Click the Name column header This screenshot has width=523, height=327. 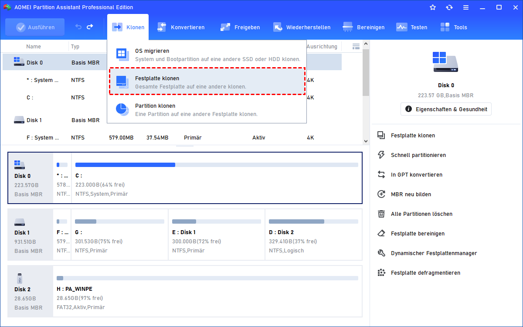pos(34,47)
